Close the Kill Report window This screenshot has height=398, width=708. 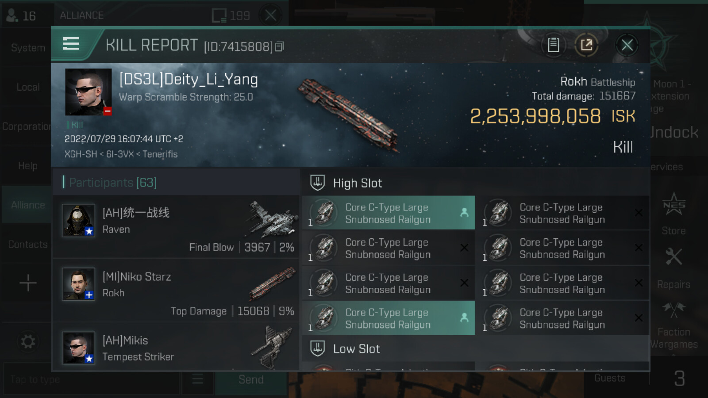click(x=627, y=45)
